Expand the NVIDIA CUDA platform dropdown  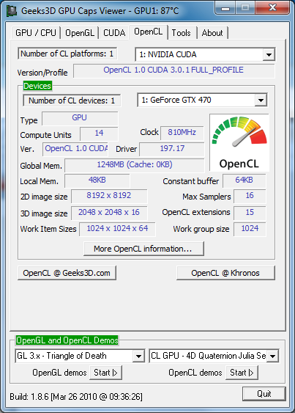(269, 55)
